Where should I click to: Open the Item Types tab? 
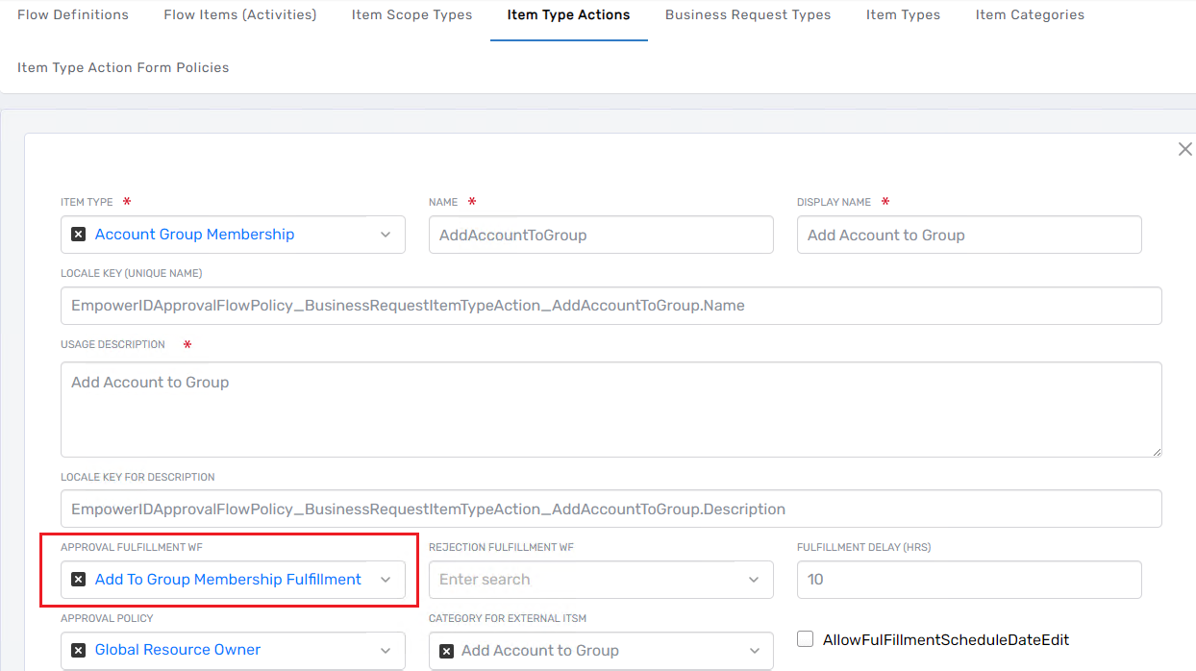coord(904,15)
